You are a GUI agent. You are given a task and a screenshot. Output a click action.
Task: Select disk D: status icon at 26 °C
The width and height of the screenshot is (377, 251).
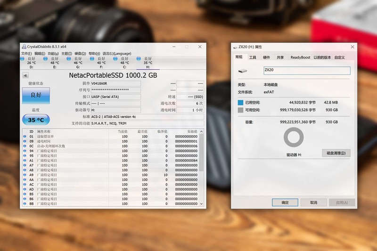point(22,58)
